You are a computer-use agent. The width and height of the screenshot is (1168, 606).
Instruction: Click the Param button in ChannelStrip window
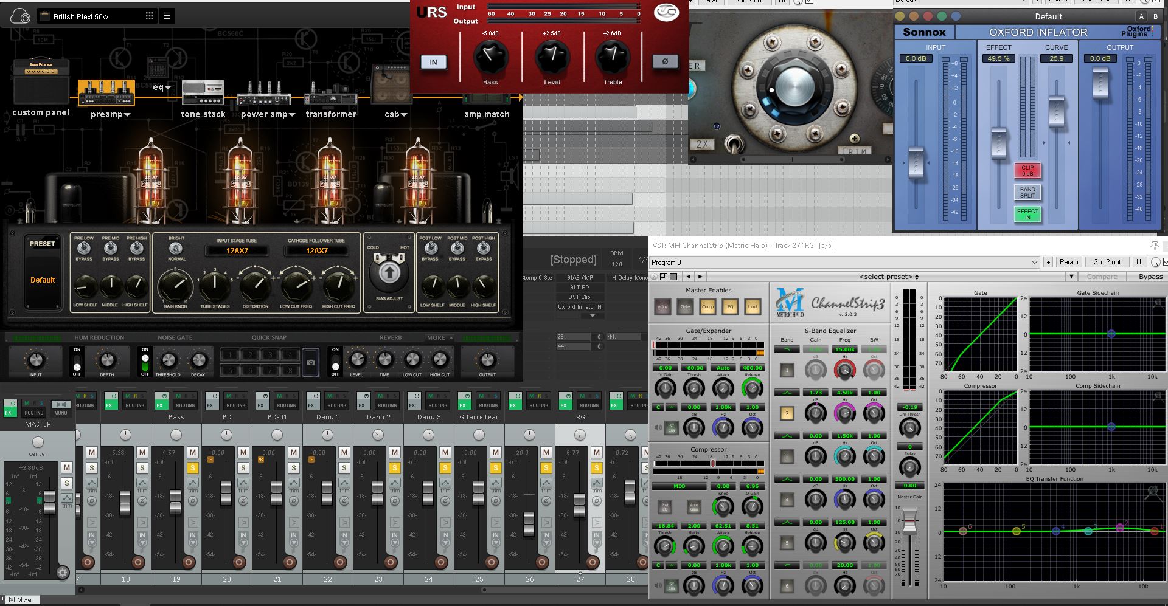point(1069,262)
